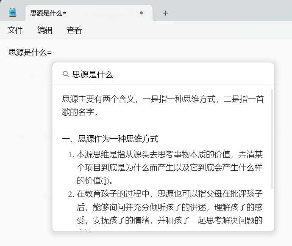
Task: Click the ① citation marker
Action: [x=105, y=181]
